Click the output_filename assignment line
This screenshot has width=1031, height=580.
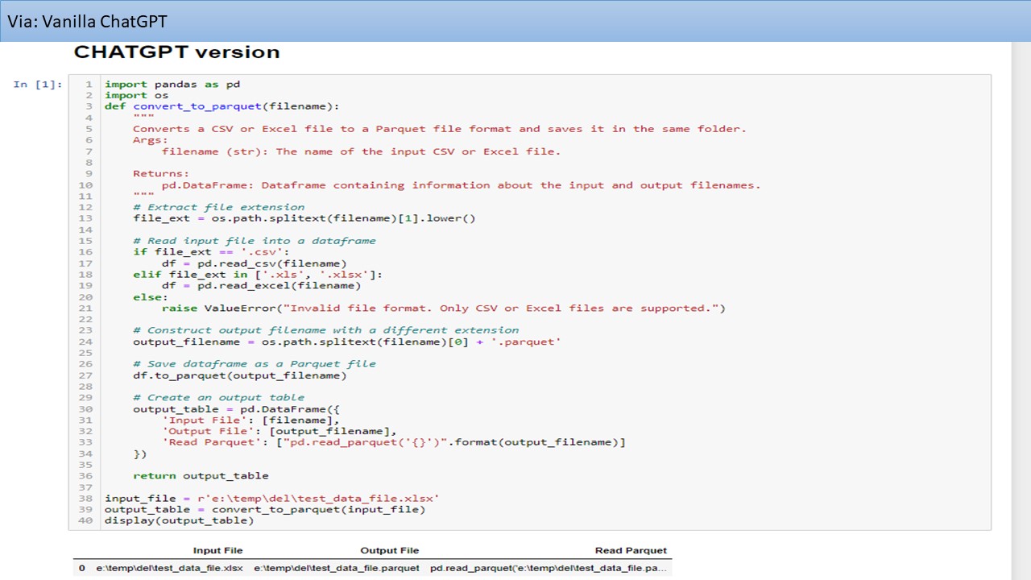(x=347, y=342)
